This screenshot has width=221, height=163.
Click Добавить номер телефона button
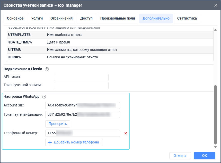(74, 142)
